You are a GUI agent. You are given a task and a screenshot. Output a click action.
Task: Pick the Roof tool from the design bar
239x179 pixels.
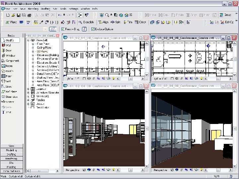pos(9,71)
